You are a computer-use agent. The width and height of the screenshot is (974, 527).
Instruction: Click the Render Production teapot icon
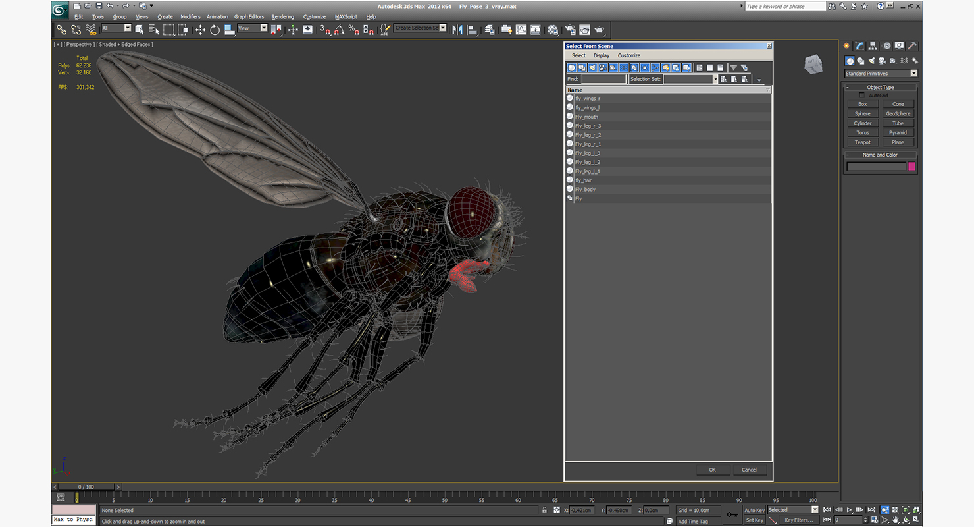600,30
